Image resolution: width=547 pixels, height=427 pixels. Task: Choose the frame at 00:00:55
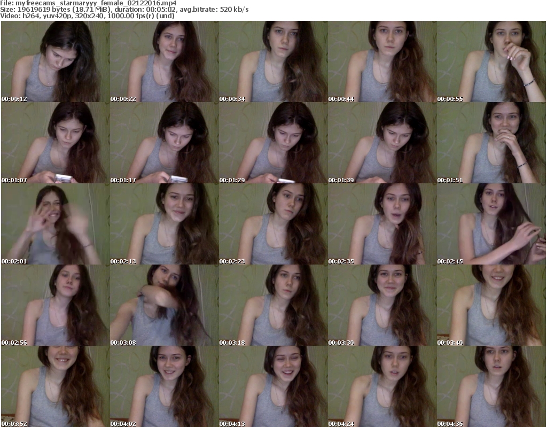point(491,62)
